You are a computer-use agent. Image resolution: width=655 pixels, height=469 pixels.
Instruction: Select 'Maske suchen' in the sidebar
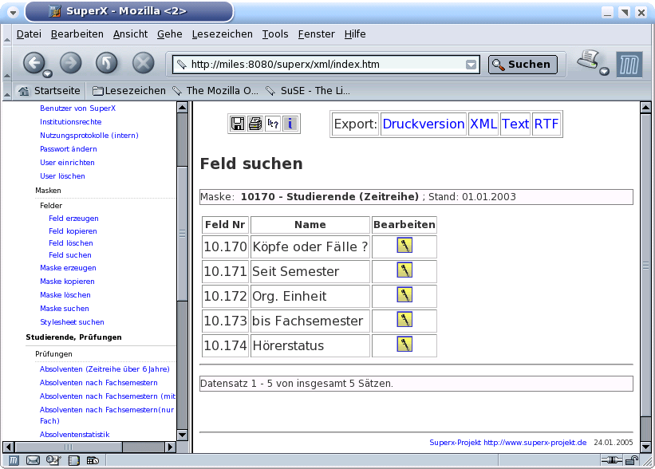point(65,309)
